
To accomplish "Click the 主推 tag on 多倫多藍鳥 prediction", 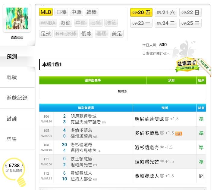I will click(178, 134).
